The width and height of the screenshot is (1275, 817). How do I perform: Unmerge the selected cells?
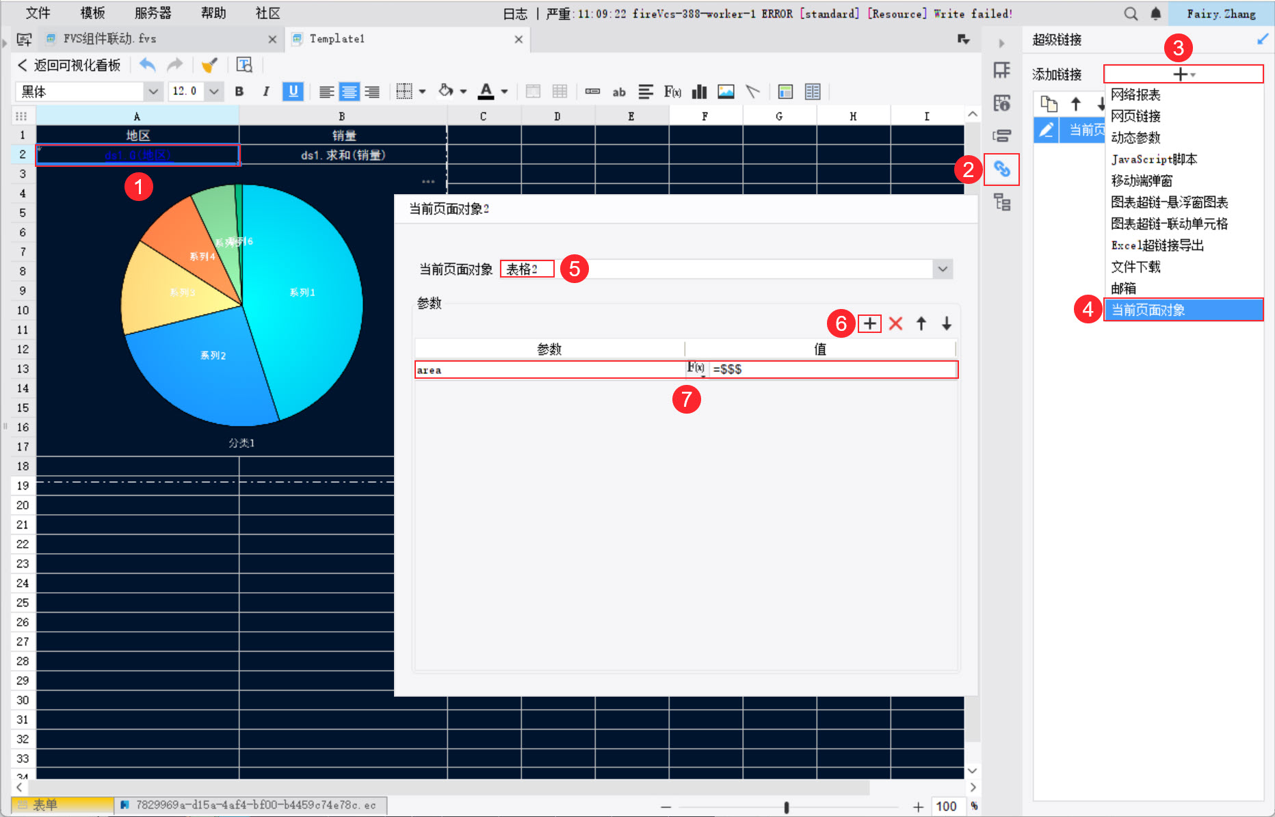coord(560,92)
